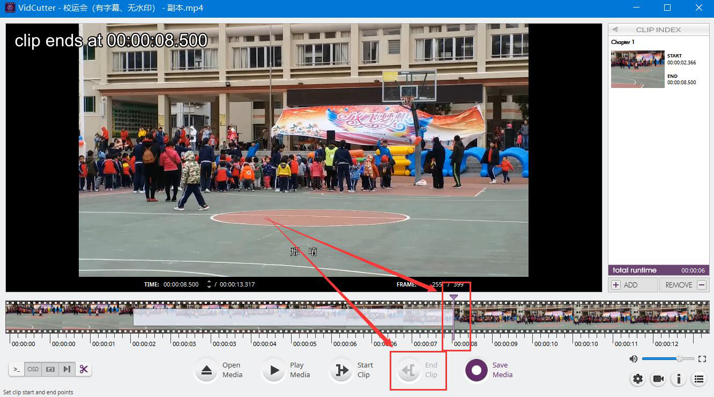This screenshot has width=714, height=397.
Task: Toggle the console window button
Action: coord(17,369)
